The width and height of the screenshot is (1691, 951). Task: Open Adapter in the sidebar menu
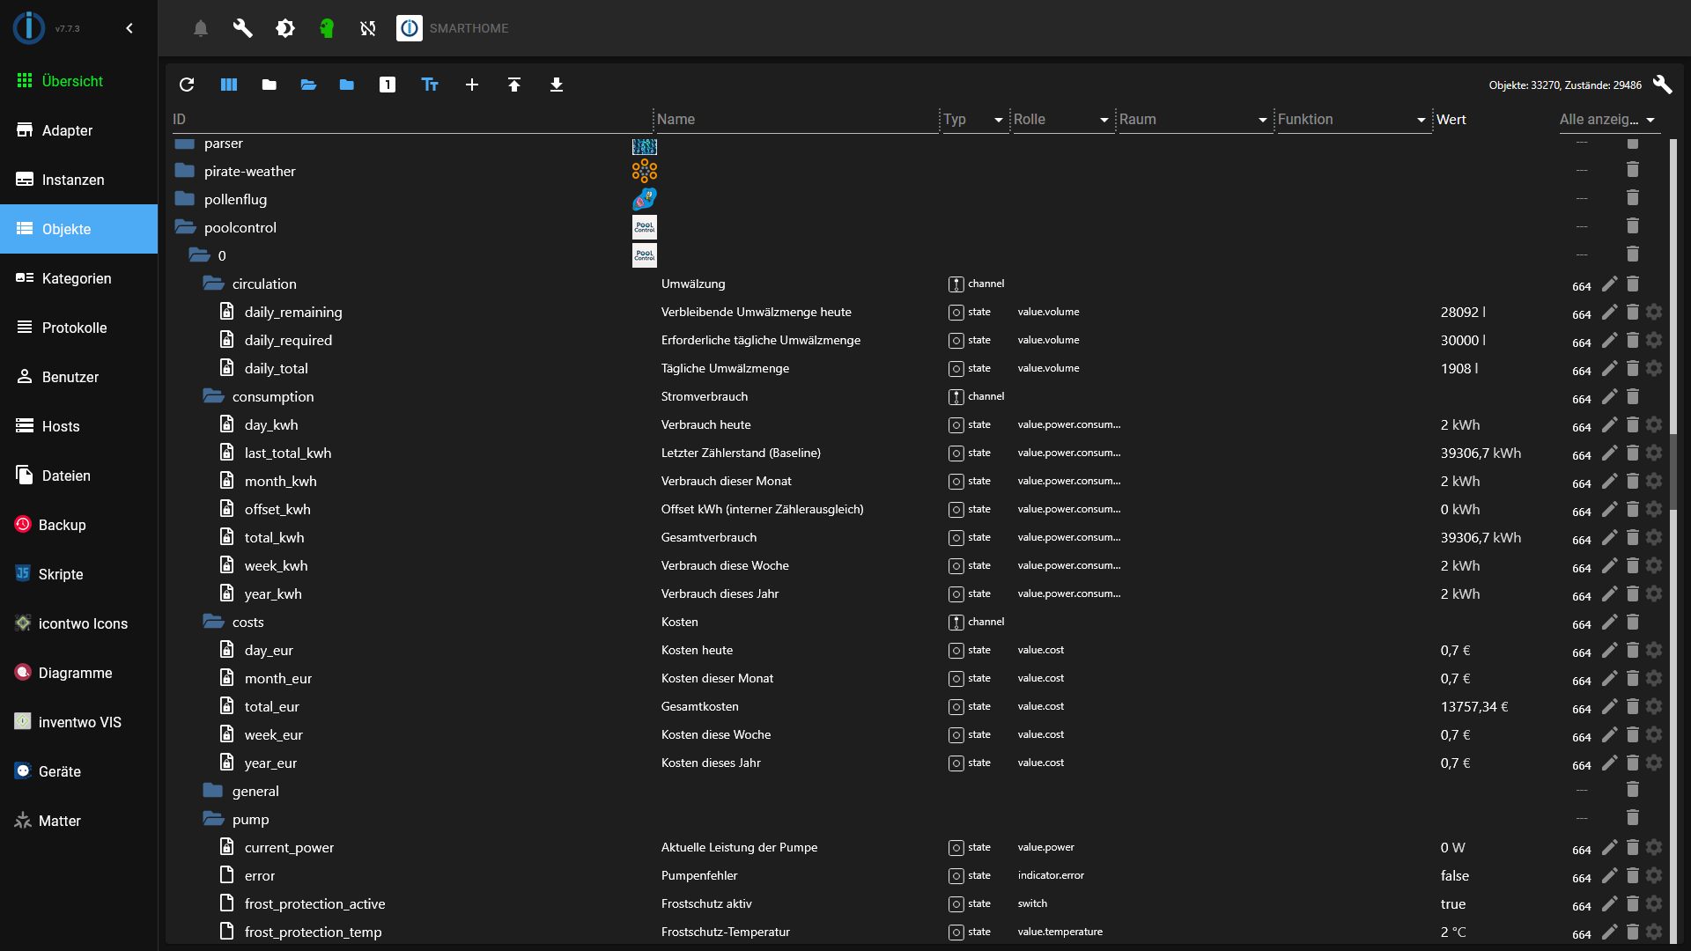point(67,130)
